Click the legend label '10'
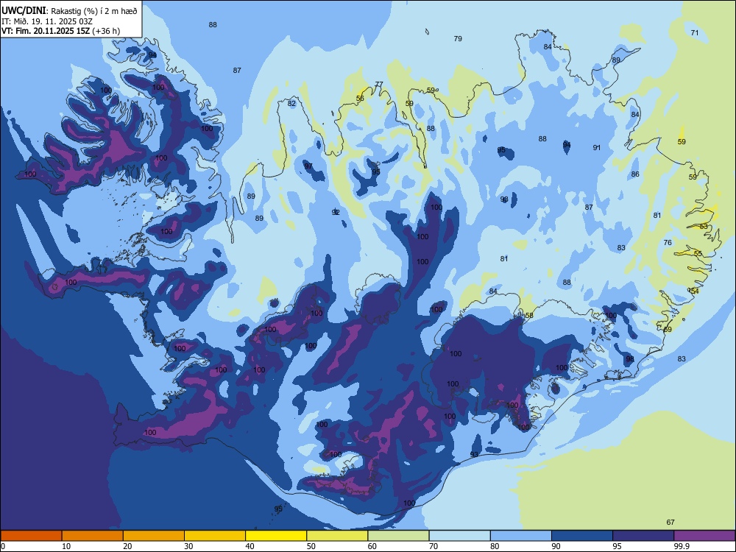736x552 pixels. click(66, 546)
